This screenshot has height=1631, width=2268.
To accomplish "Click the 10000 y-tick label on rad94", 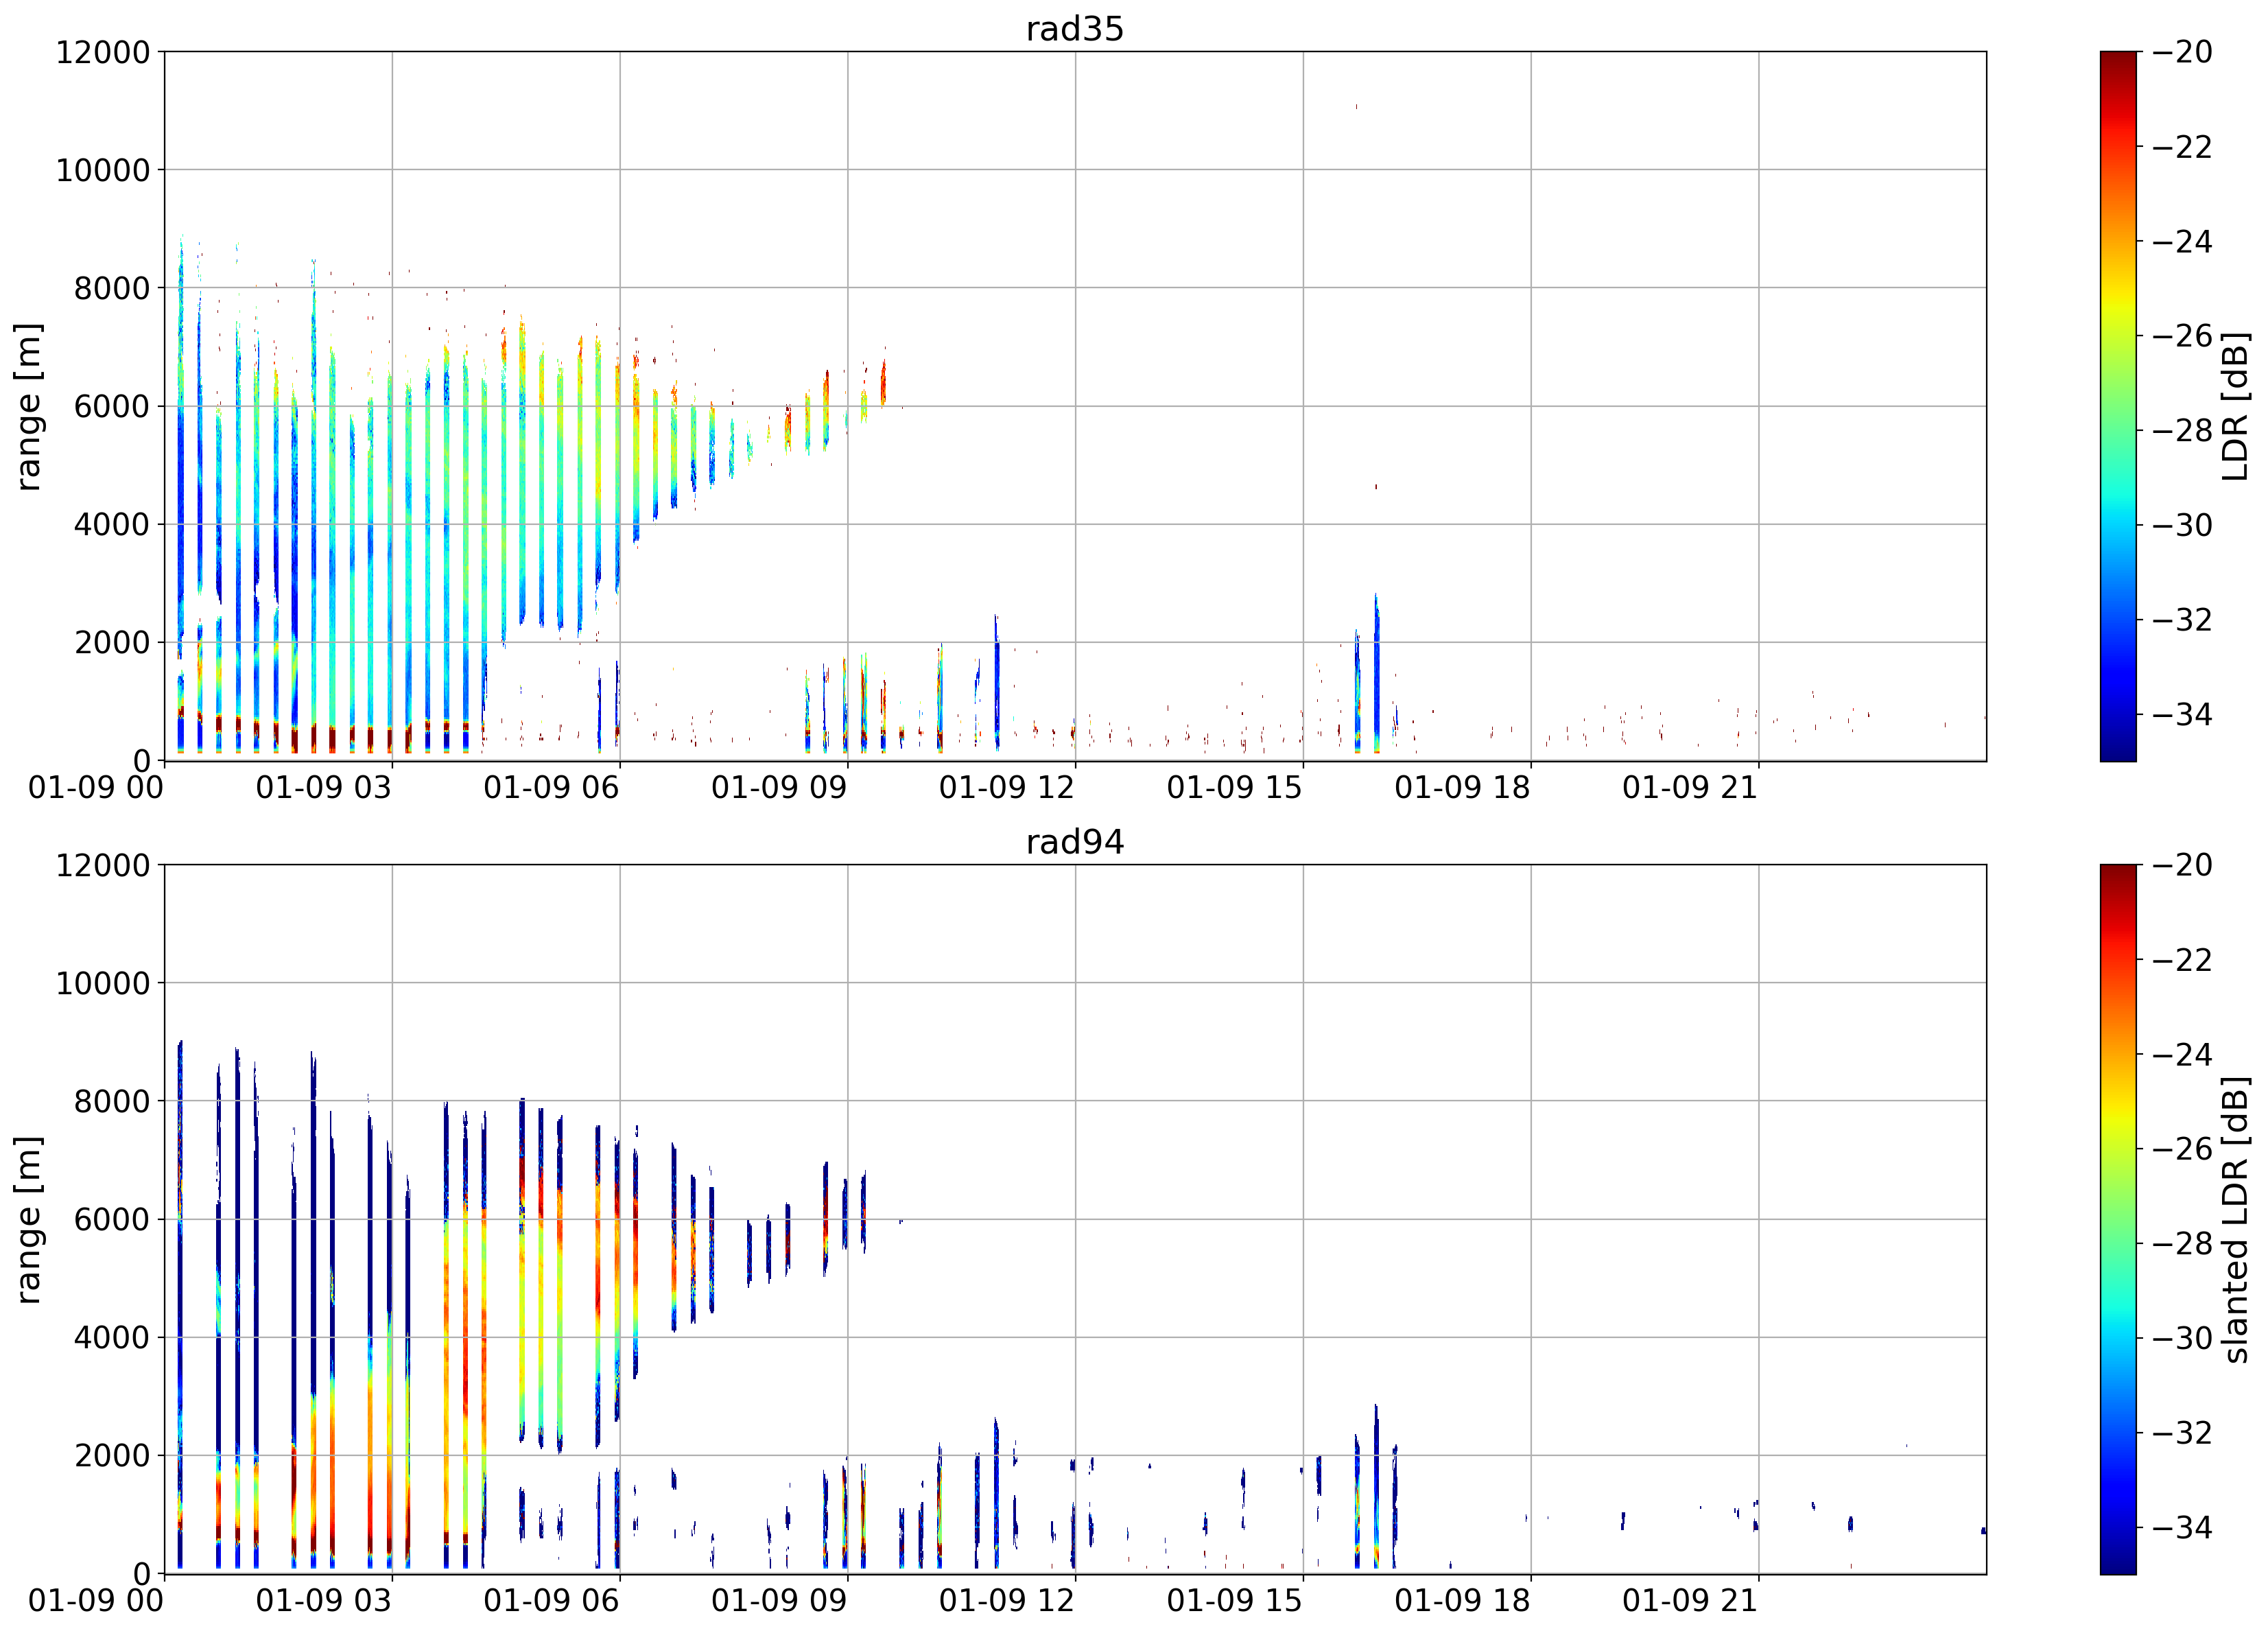I will click(103, 983).
